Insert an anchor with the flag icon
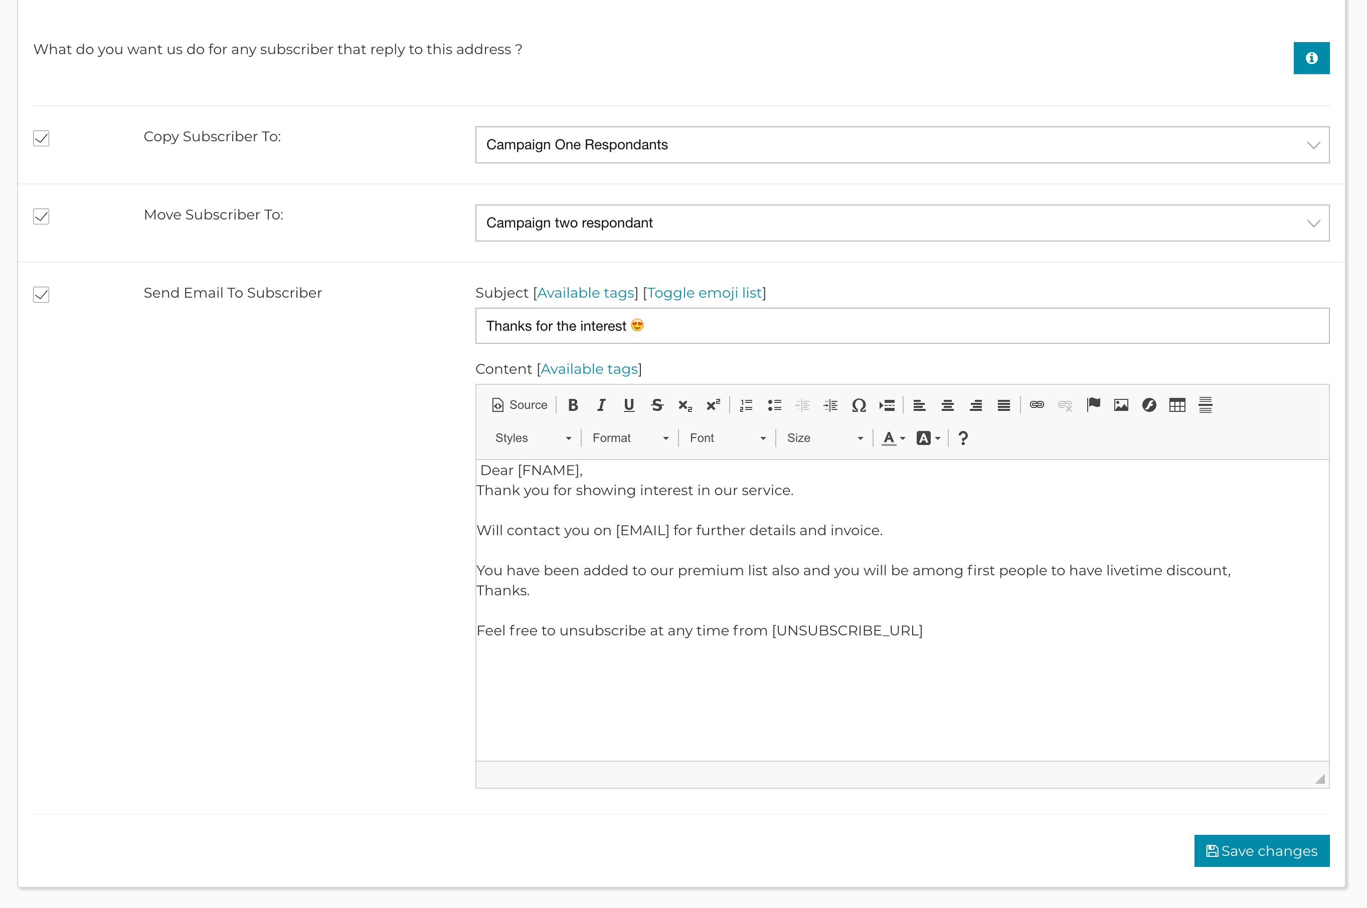This screenshot has height=908, width=1367. [1094, 405]
